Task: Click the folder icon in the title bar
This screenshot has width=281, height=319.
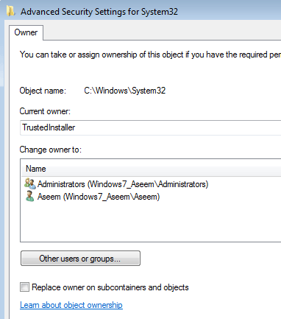Action: (x=11, y=11)
